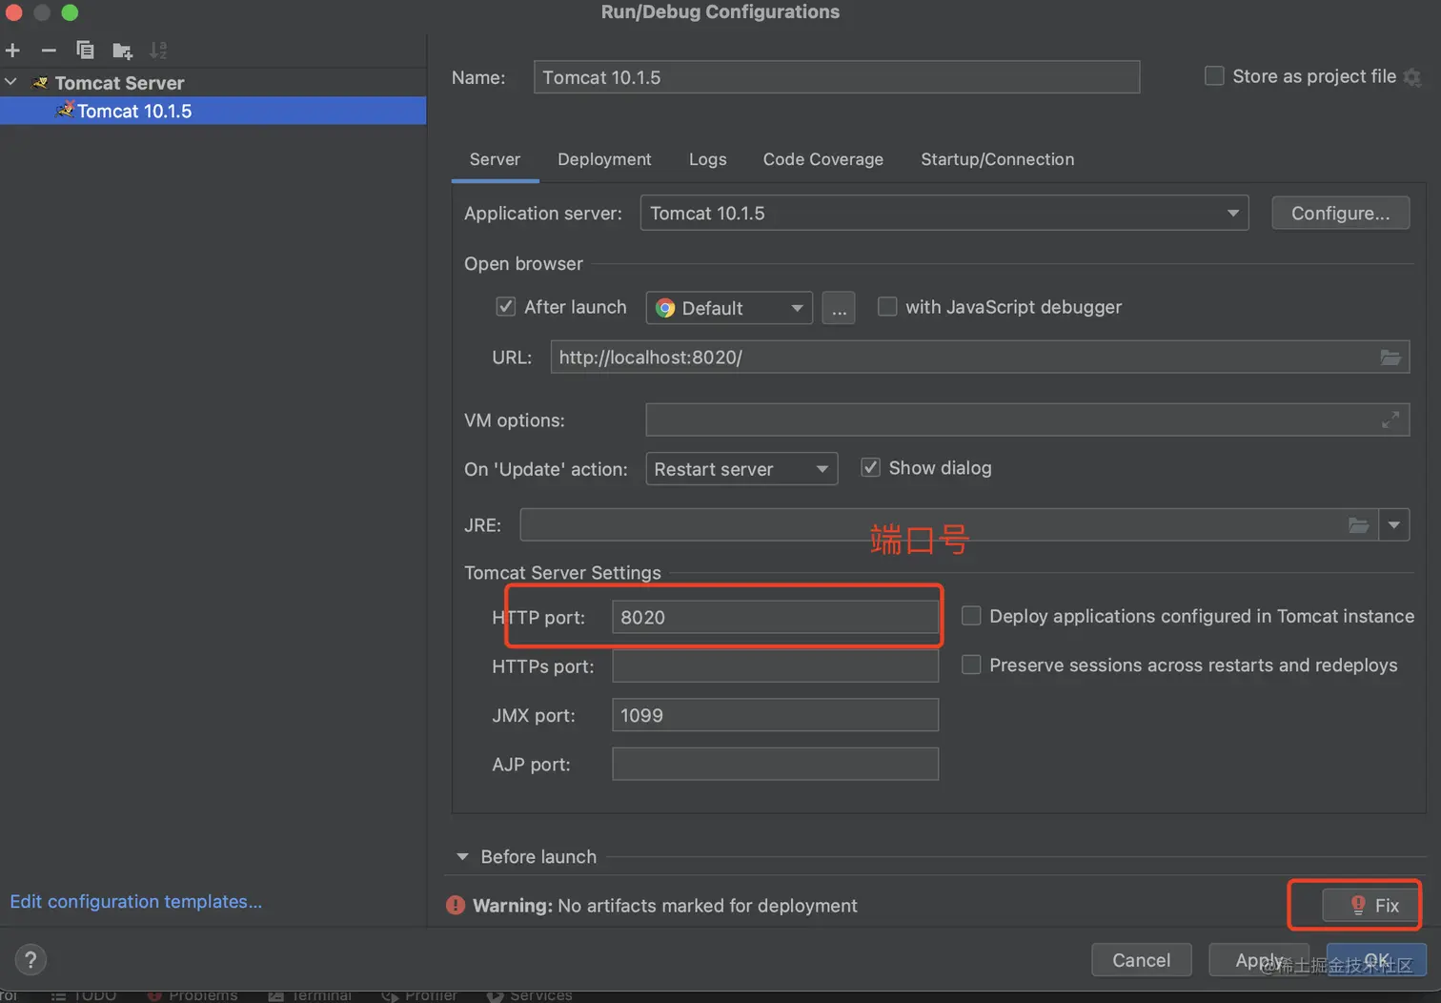Uncheck Show dialog checkbox
The height and width of the screenshot is (1003, 1441).
[x=870, y=467]
